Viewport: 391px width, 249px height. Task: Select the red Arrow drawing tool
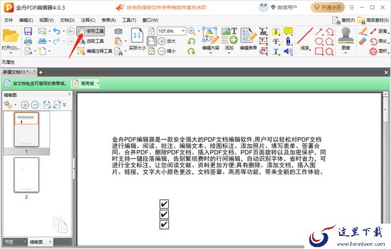coord(319,31)
